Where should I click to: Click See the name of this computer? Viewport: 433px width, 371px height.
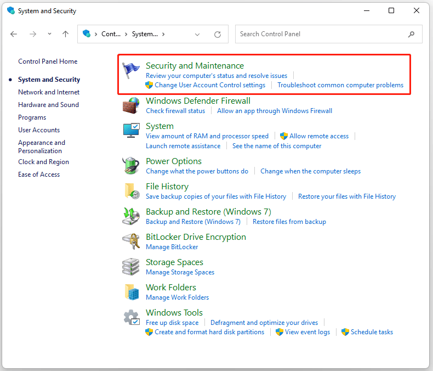tap(277, 146)
